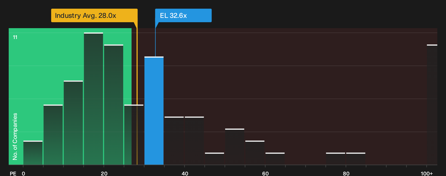Click the short bar for PE 75-80
Image resolution: width=446 pixels, height=176 pixels.
(336, 159)
